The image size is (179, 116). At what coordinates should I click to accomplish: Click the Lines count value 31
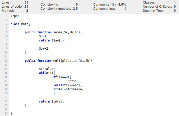pos(26,2)
